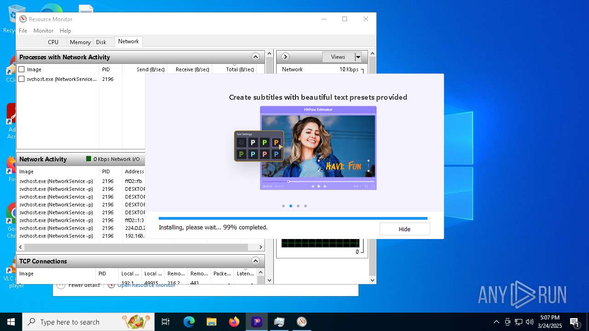The height and width of the screenshot is (331, 589).
Task: Click the Resource Monitor title bar icon
Action: 23,19
